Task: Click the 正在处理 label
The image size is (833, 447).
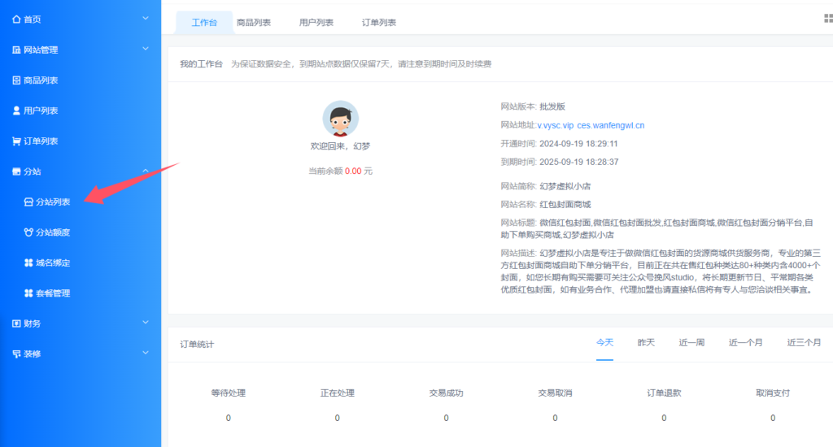Action: click(x=338, y=393)
